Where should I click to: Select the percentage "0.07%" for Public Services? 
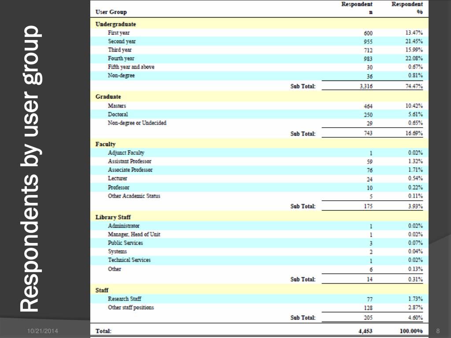pos(416,243)
